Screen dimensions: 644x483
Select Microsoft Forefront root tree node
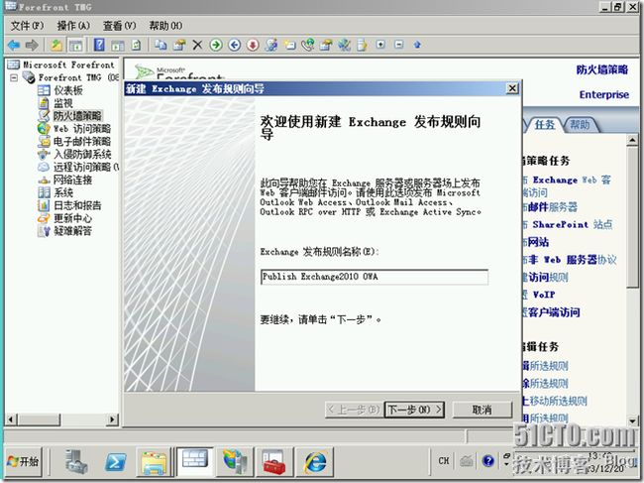(68, 64)
